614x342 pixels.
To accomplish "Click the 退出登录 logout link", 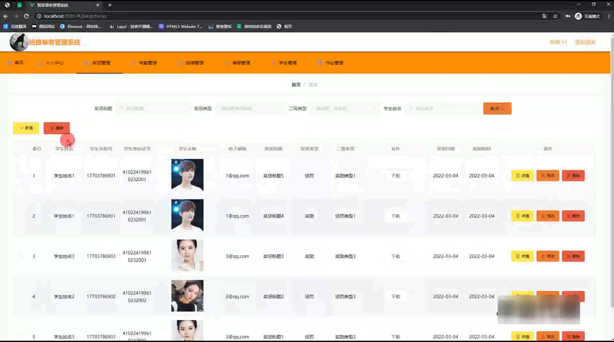I will point(585,42).
